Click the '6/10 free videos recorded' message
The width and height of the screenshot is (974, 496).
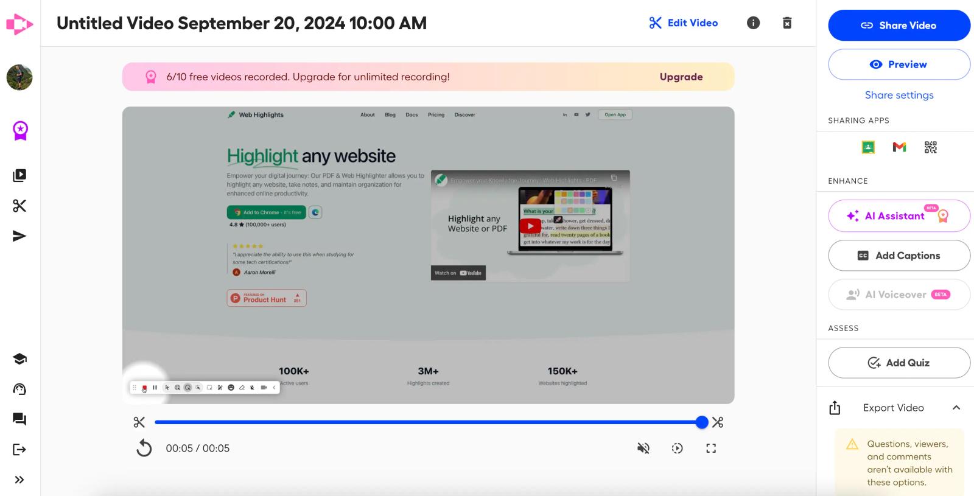point(308,77)
